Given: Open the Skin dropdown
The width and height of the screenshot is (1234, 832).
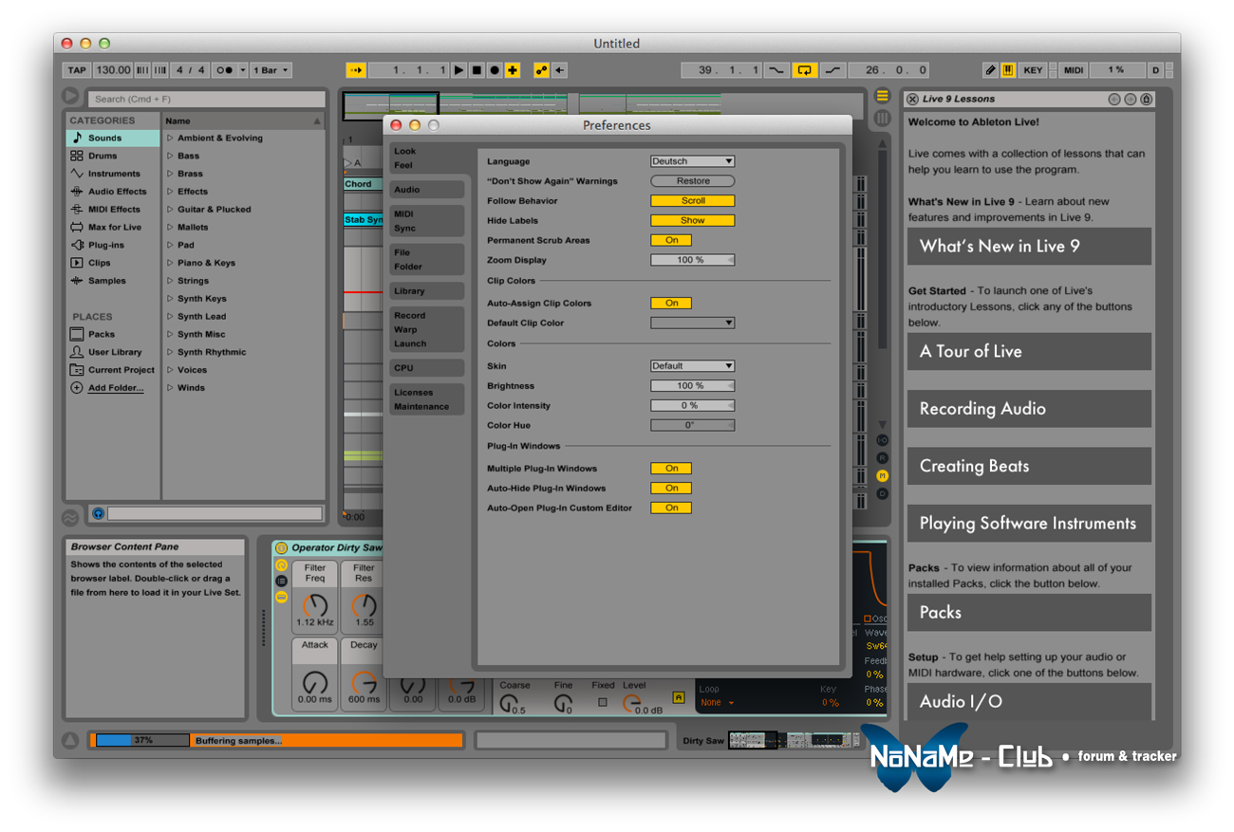Looking at the screenshot, I should coord(692,365).
